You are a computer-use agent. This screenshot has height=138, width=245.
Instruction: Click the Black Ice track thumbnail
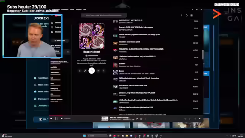115,65
